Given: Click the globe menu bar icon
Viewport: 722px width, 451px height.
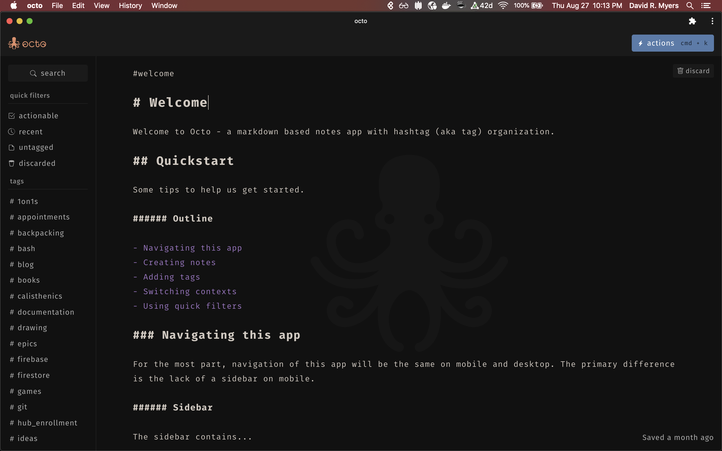Looking at the screenshot, I should tap(432, 5).
